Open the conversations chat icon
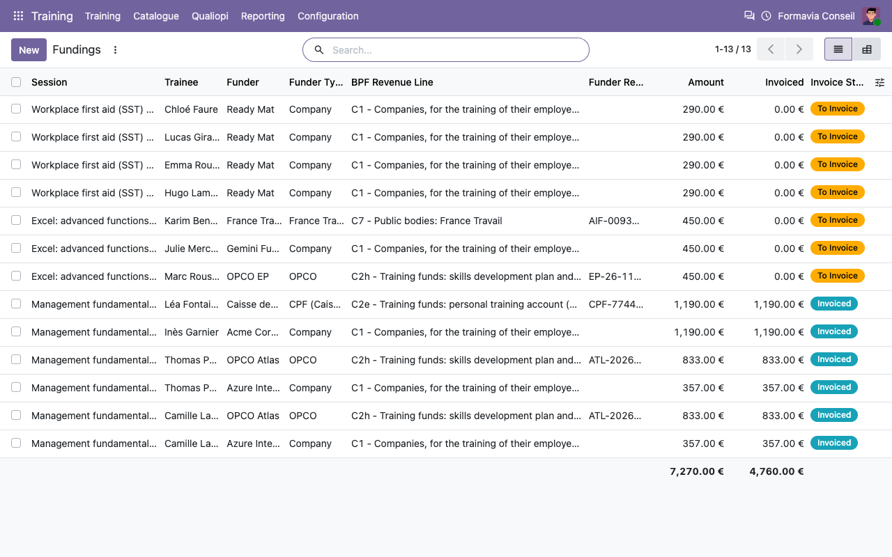Screen dimensions: 892x557 click(749, 16)
